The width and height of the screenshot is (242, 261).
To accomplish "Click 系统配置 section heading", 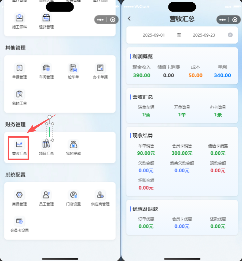I will point(15,175).
